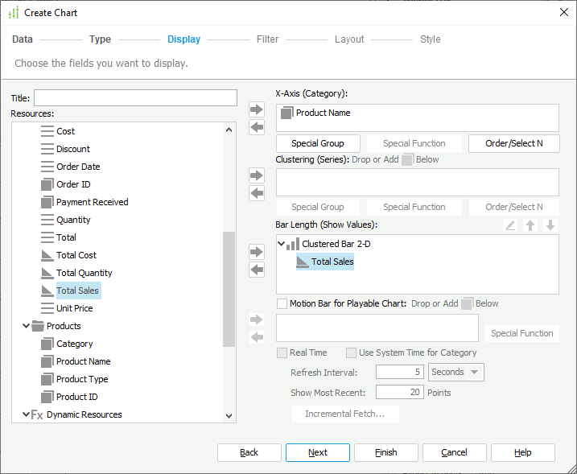Click the Product Name icon in X-Axis box
Viewport: 577px width, 474px height.
[287, 113]
